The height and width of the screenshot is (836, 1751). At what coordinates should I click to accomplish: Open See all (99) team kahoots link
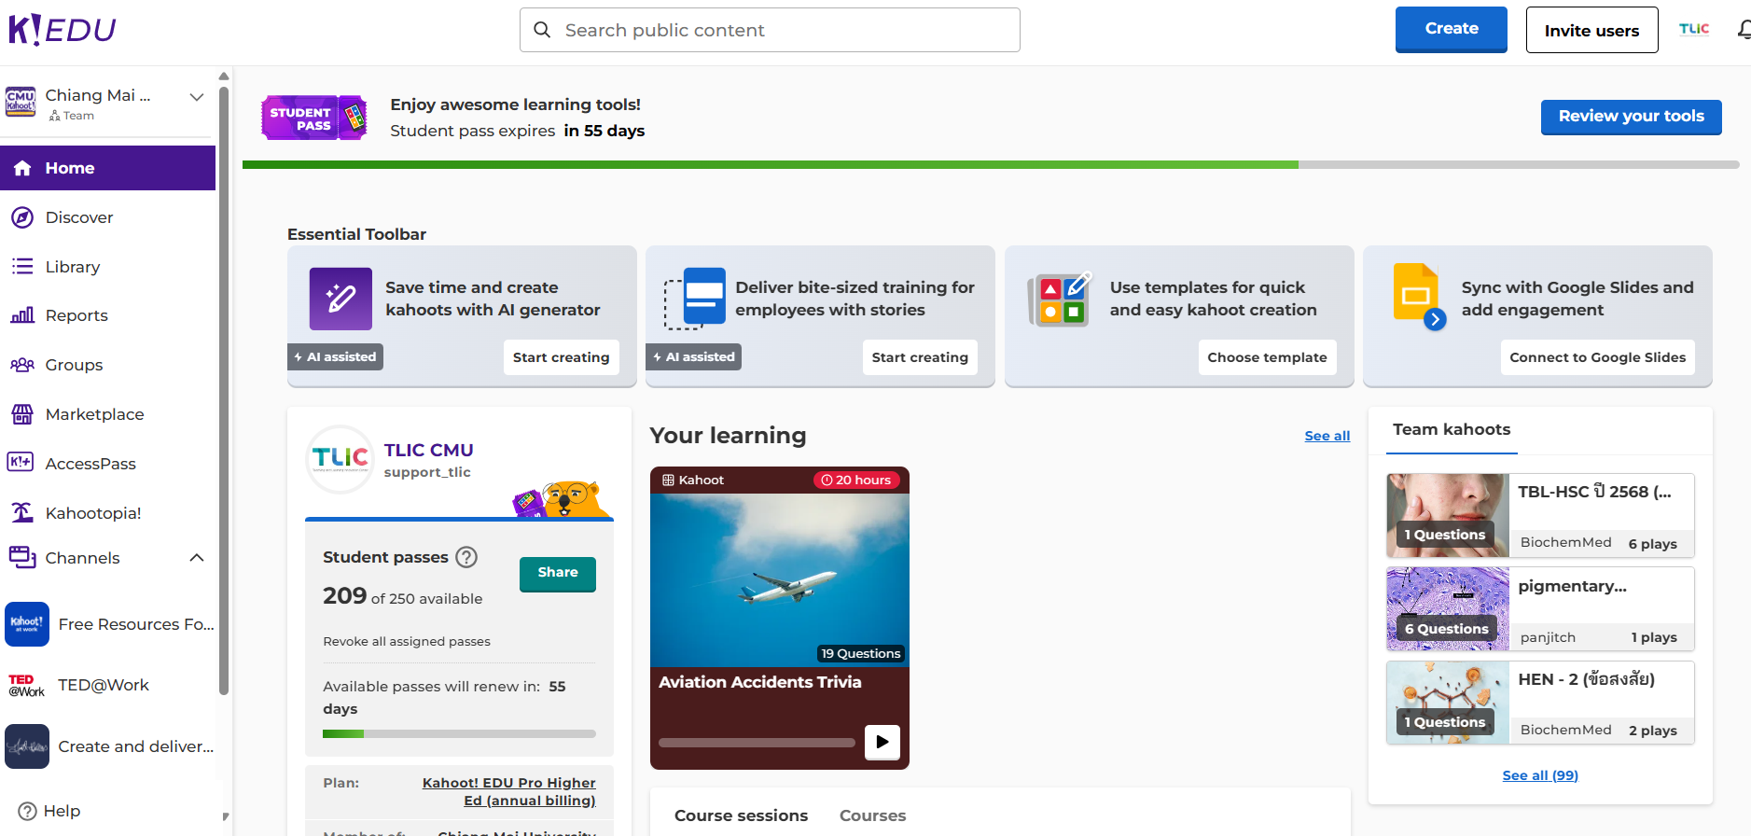click(1539, 775)
